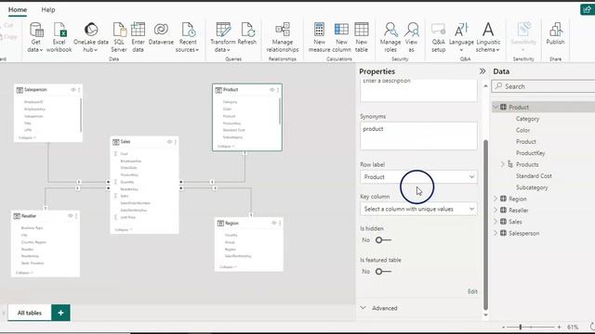Image resolution: width=595 pixels, height=334 pixels.
Task: Select the All tables layout tab
Action: [29, 313]
